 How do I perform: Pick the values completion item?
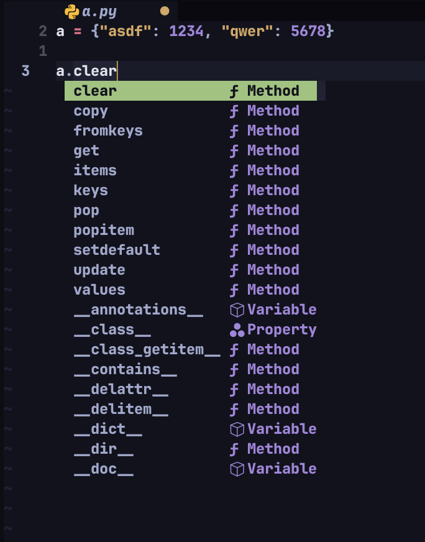tap(191, 290)
